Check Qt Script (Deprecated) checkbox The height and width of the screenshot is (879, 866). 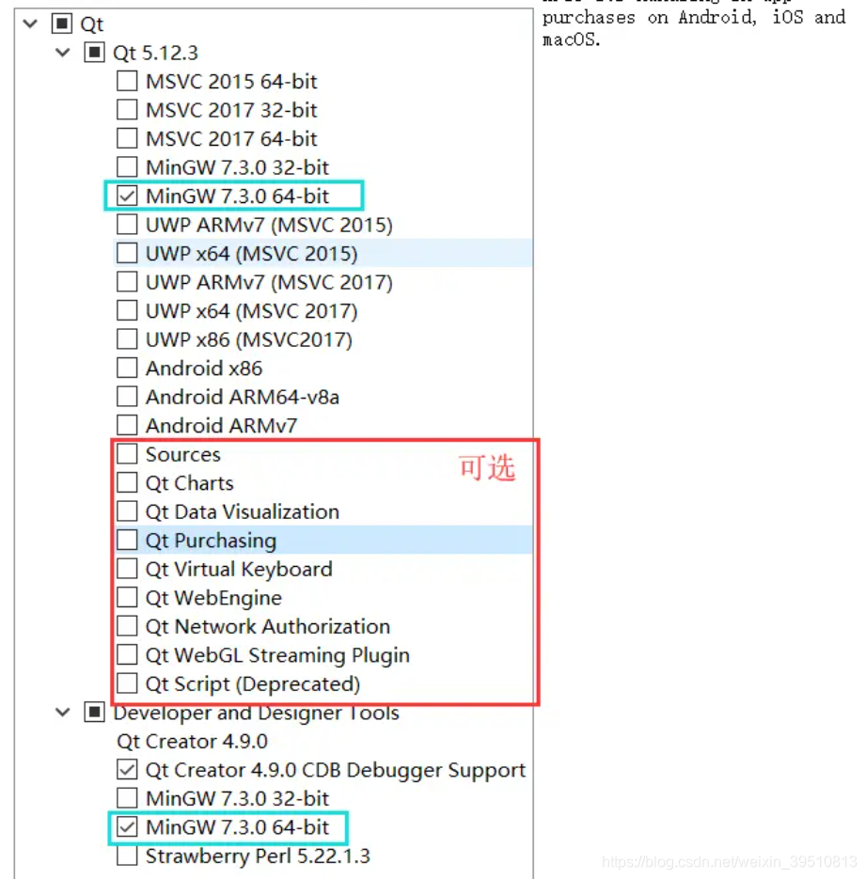(127, 683)
